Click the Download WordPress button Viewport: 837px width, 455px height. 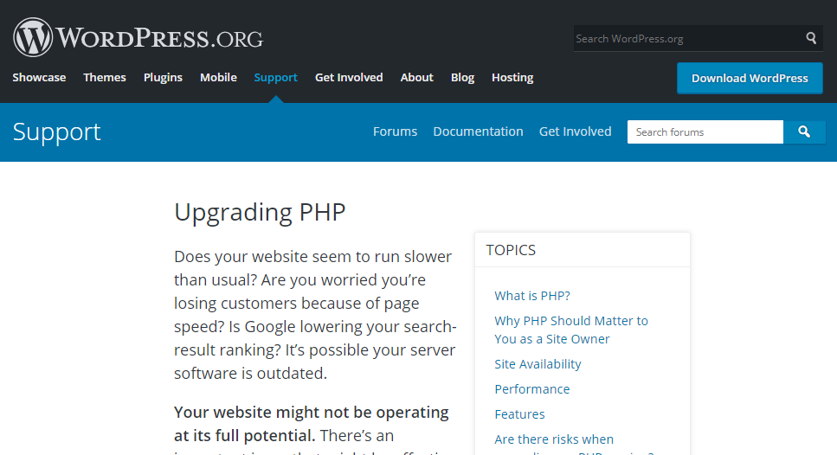point(750,78)
